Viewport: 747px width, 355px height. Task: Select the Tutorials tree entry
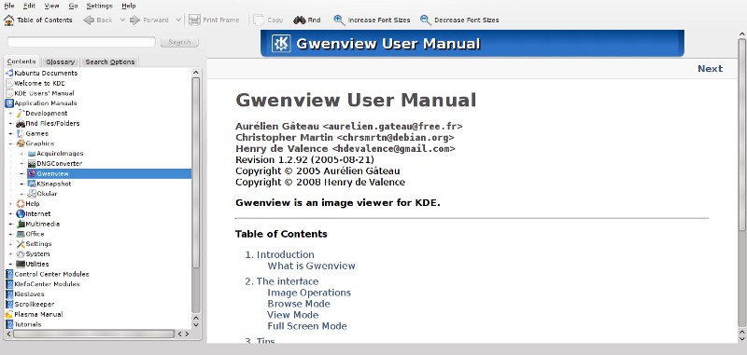[x=28, y=324]
